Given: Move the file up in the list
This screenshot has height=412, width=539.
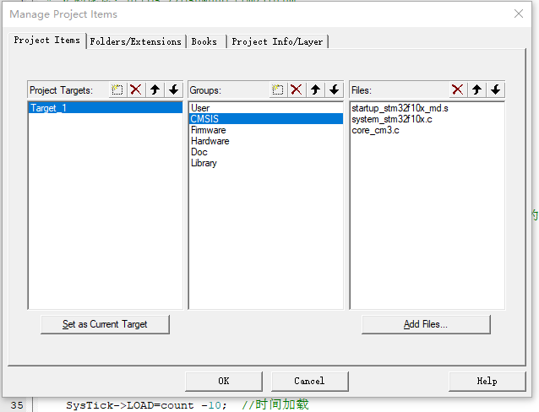Looking at the screenshot, I should click(x=476, y=90).
